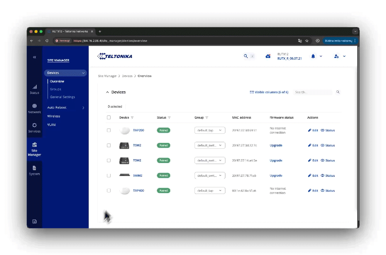Select all devices with header checkbox
Viewport: 386px width, 255px height.
pos(109,117)
